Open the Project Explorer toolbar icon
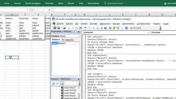This screenshot has width=176, height=99. [110, 28]
